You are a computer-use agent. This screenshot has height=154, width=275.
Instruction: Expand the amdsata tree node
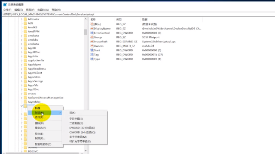point(21,36)
